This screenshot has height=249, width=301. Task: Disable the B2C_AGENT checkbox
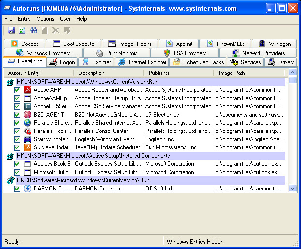tap(17, 115)
